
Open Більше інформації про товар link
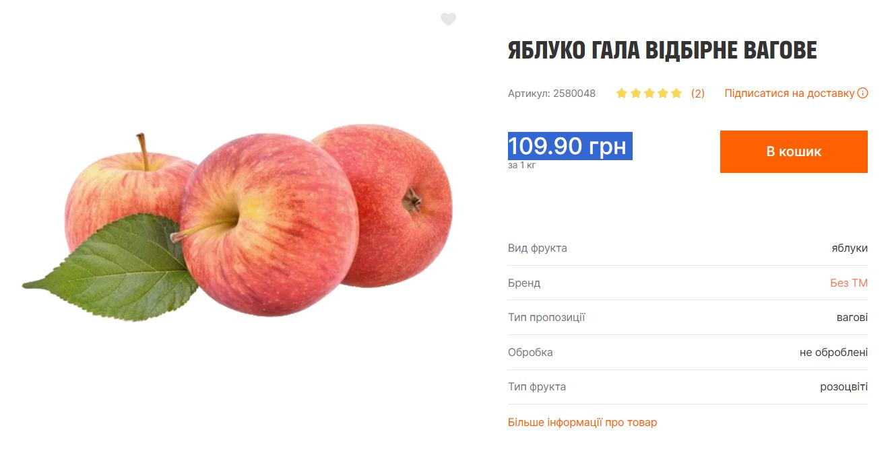tap(582, 423)
